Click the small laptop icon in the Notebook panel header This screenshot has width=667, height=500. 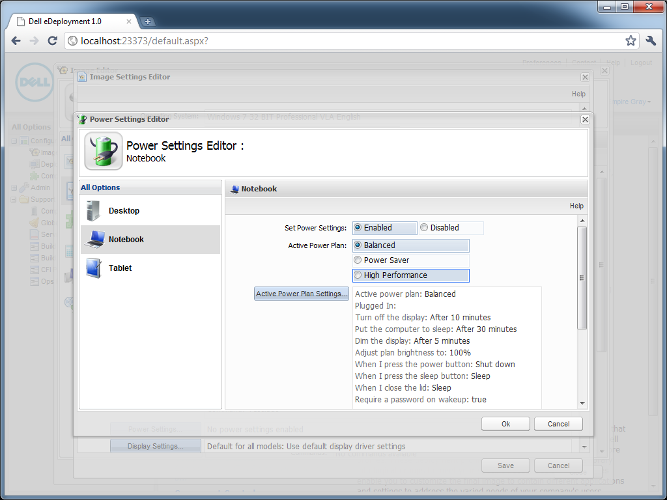234,189
